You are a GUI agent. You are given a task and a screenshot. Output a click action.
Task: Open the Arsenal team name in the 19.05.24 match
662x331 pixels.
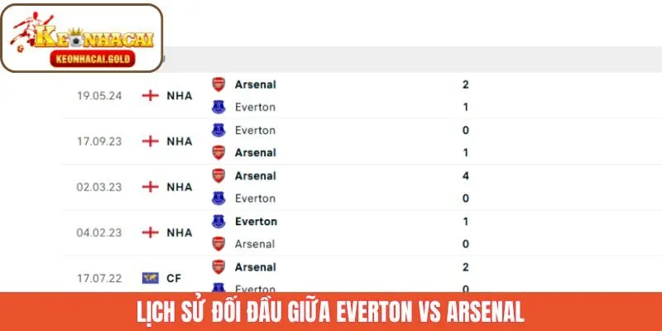(x=255, y=84)
